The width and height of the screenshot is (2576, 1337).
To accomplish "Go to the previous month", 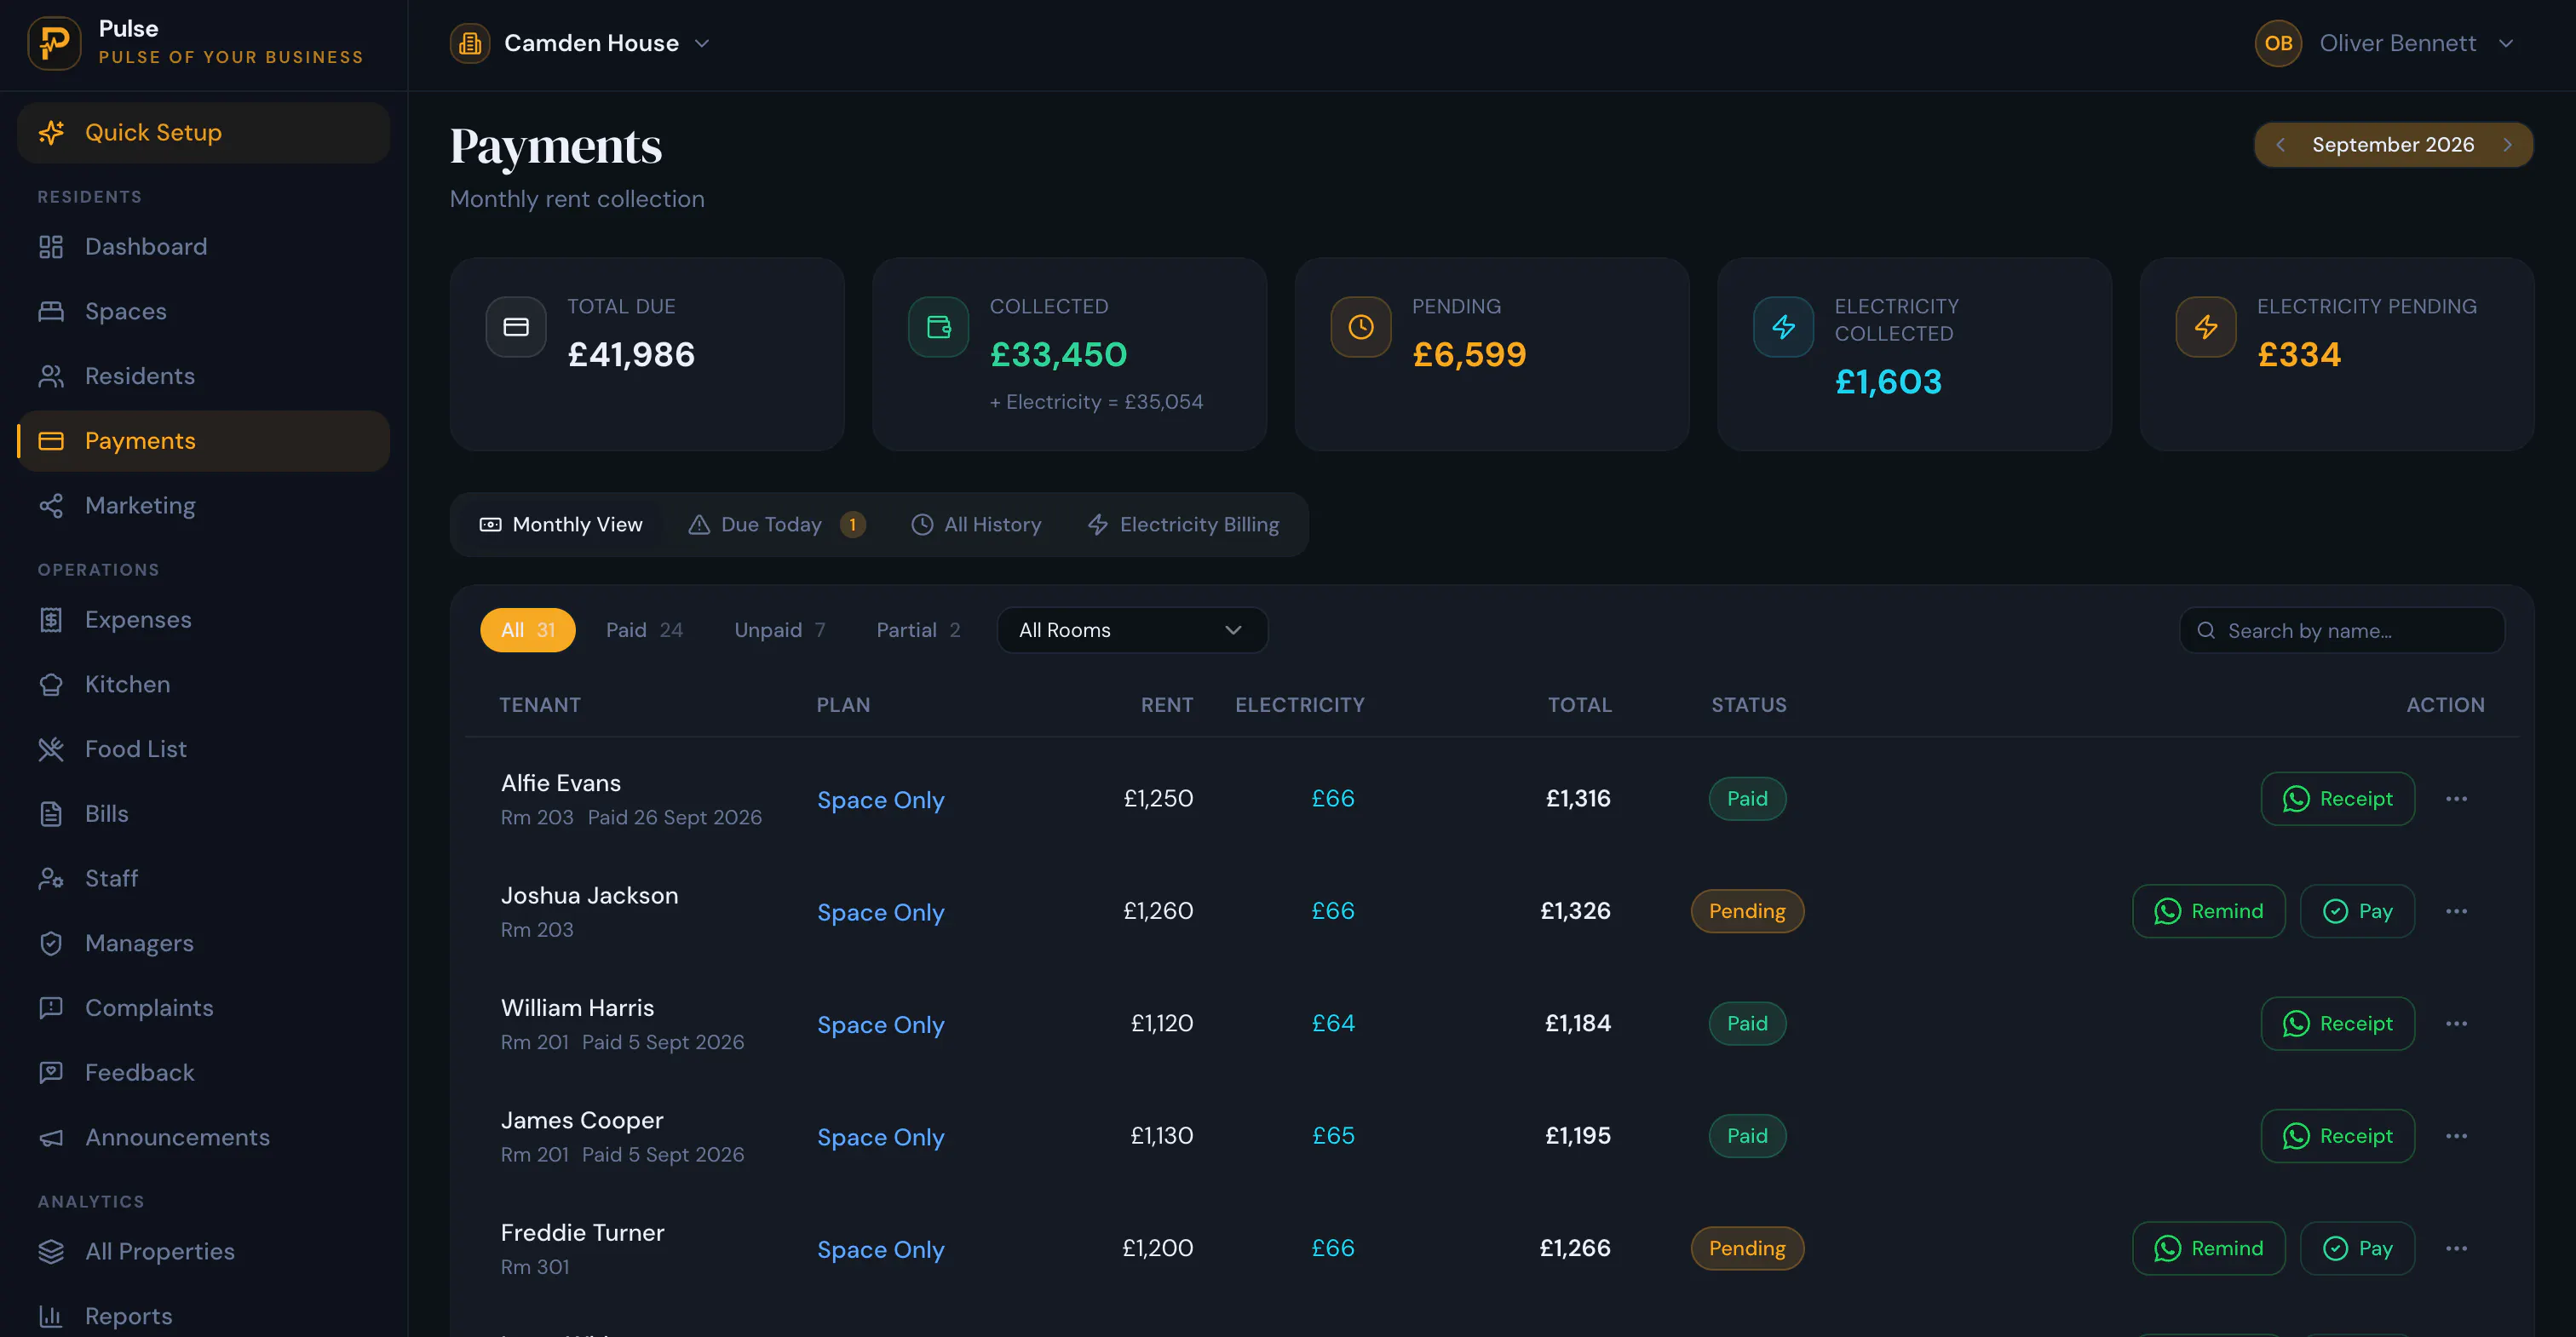I will [x=2280, y=145].
